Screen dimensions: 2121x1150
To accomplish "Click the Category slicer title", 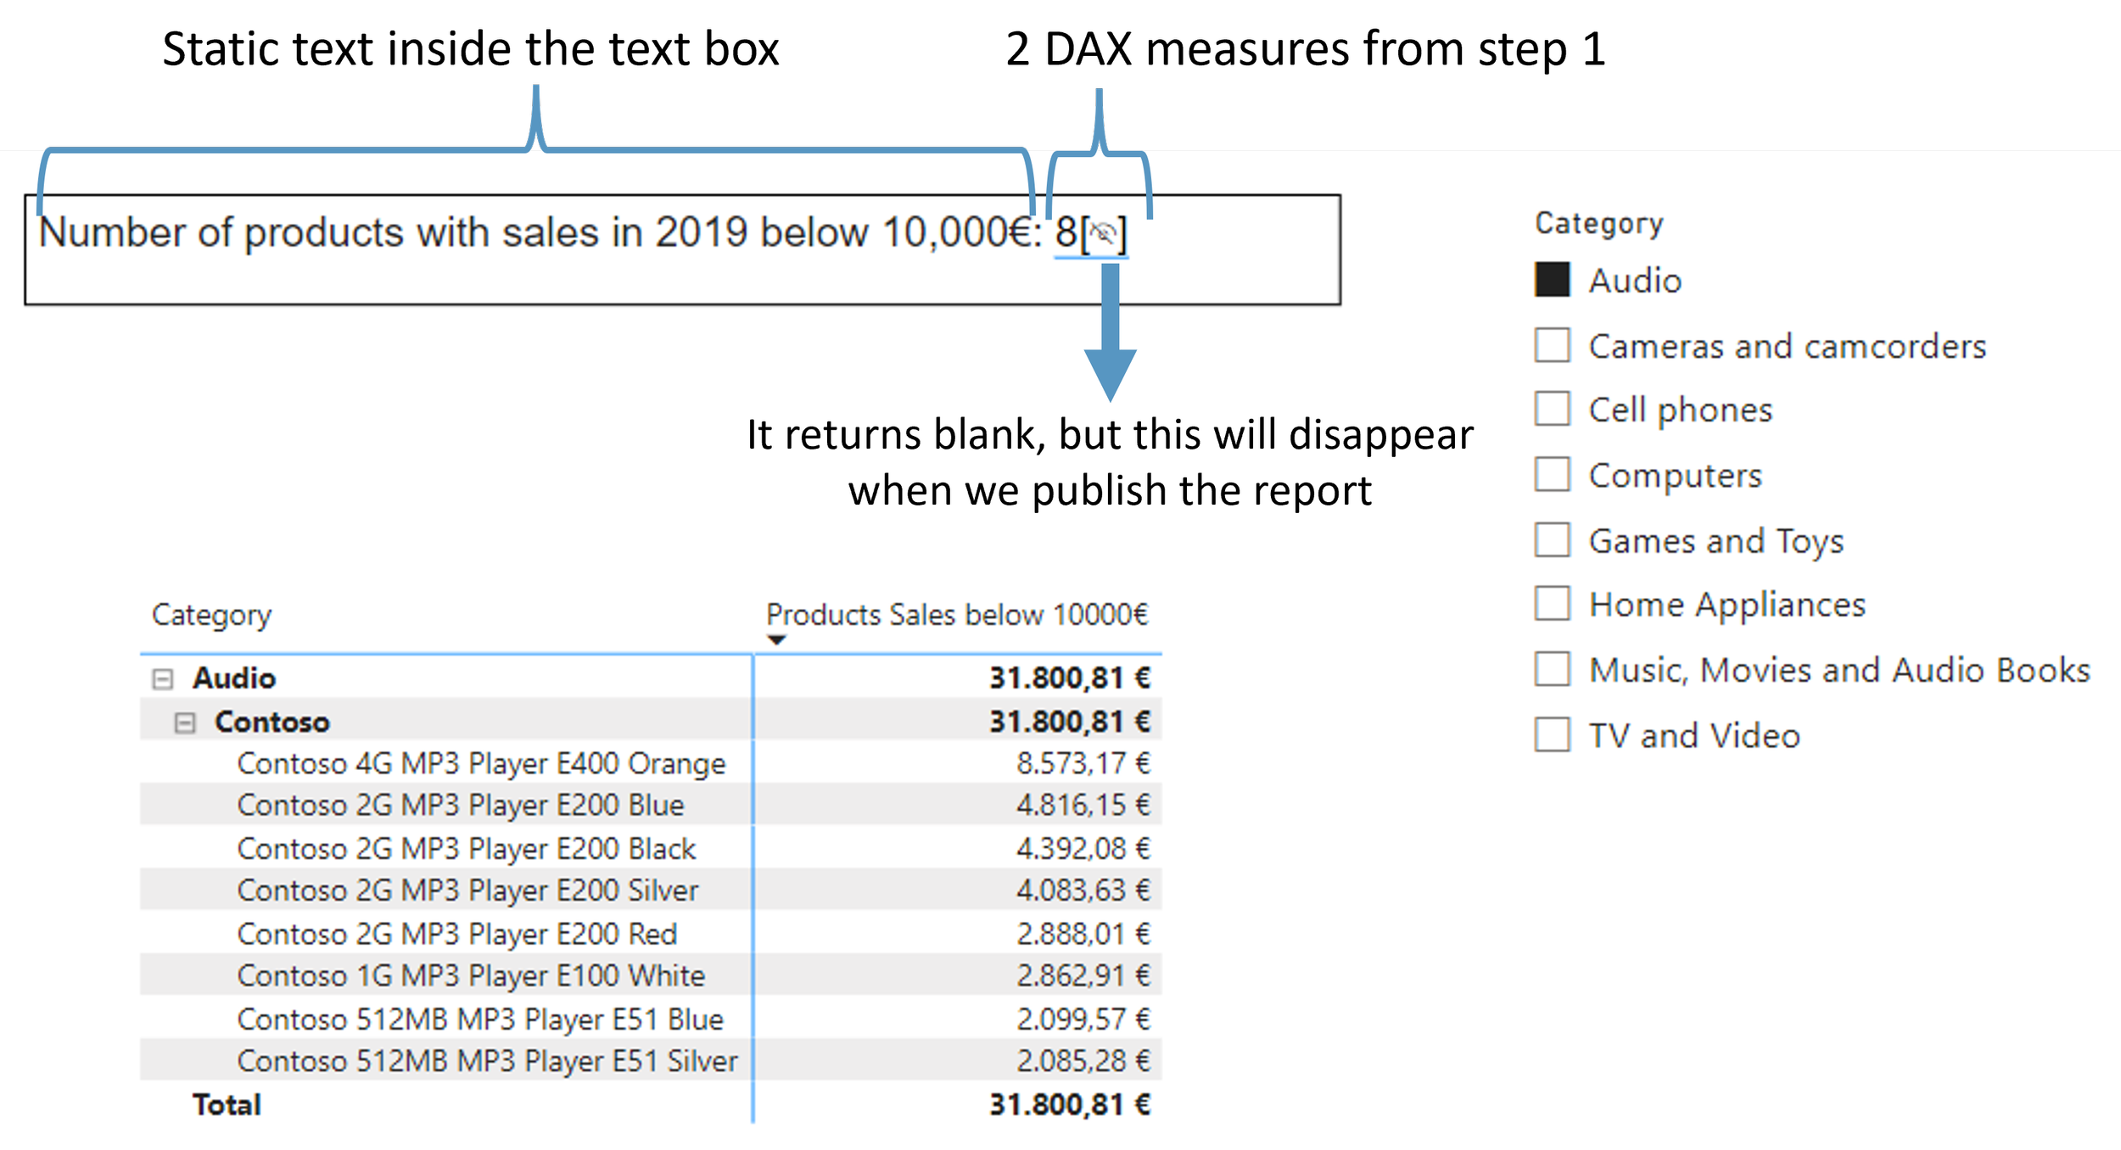I will (x=1598, y=223).
